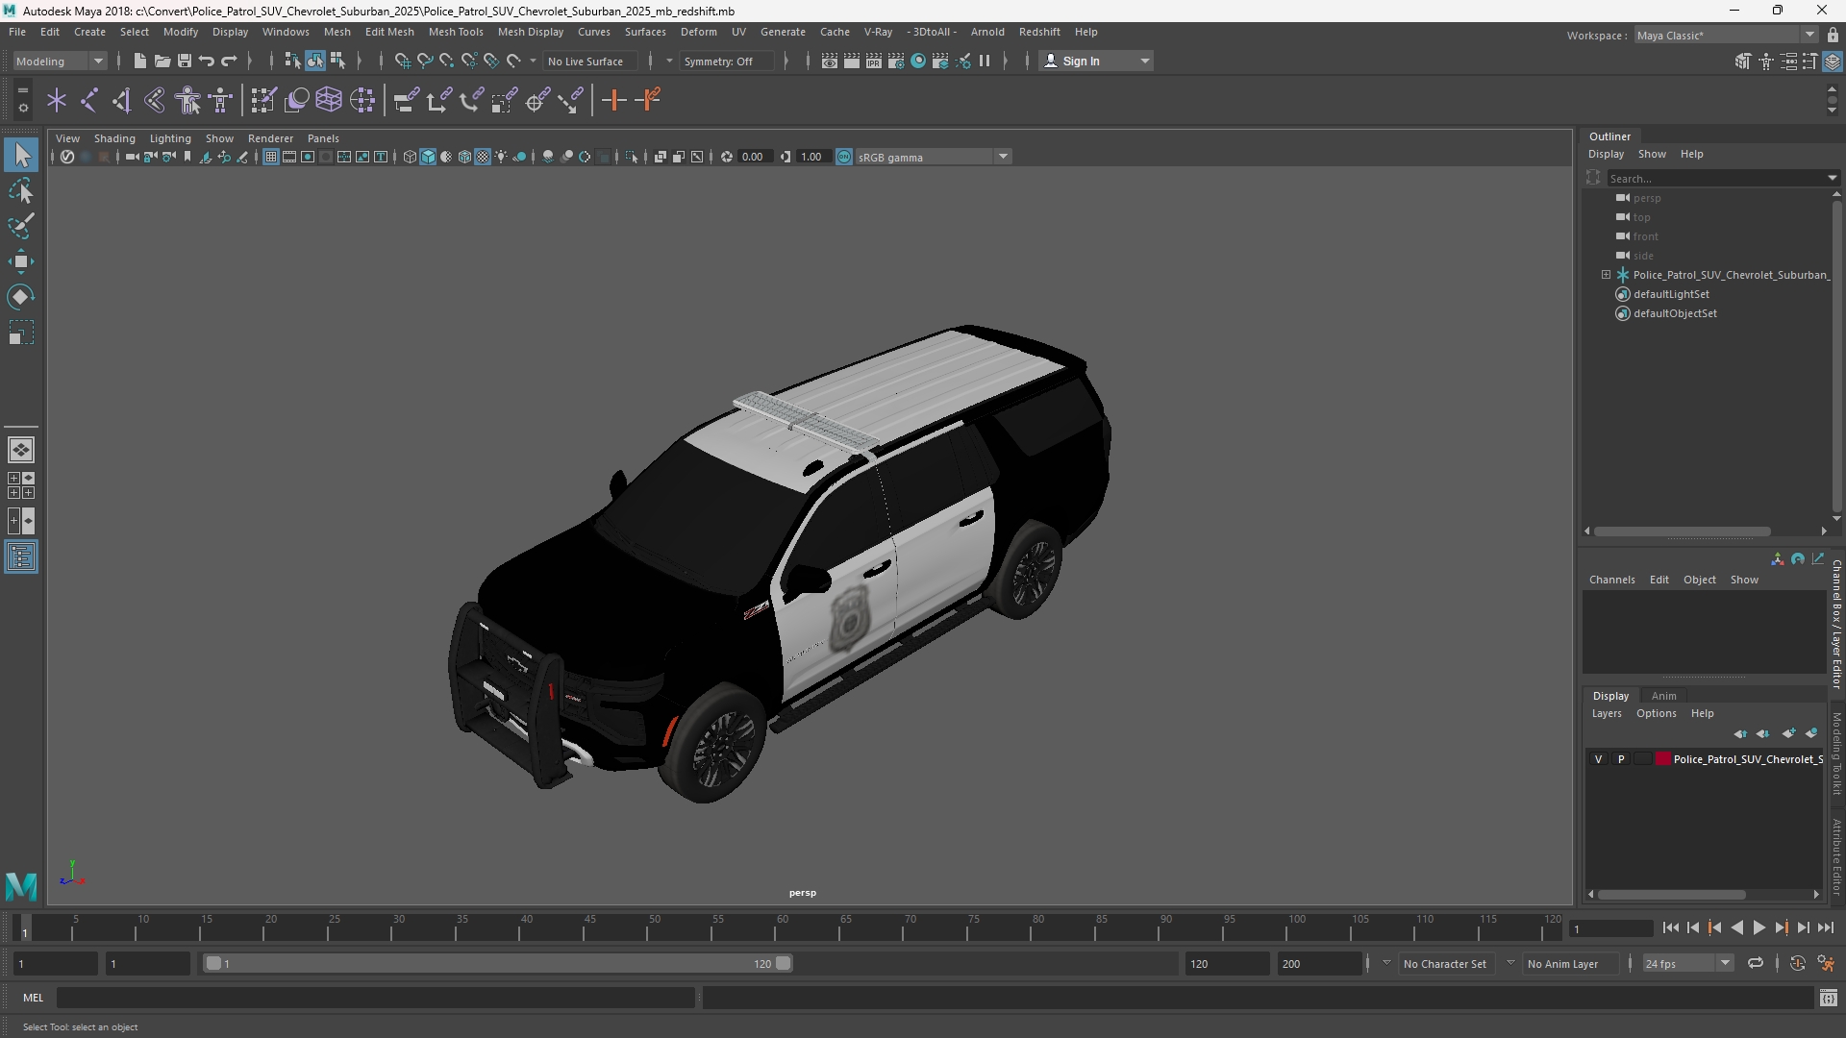The height and width of the screenshot is (1038, 1846).
Task: Click go to start of playback range
Action: pos(1670,927)
